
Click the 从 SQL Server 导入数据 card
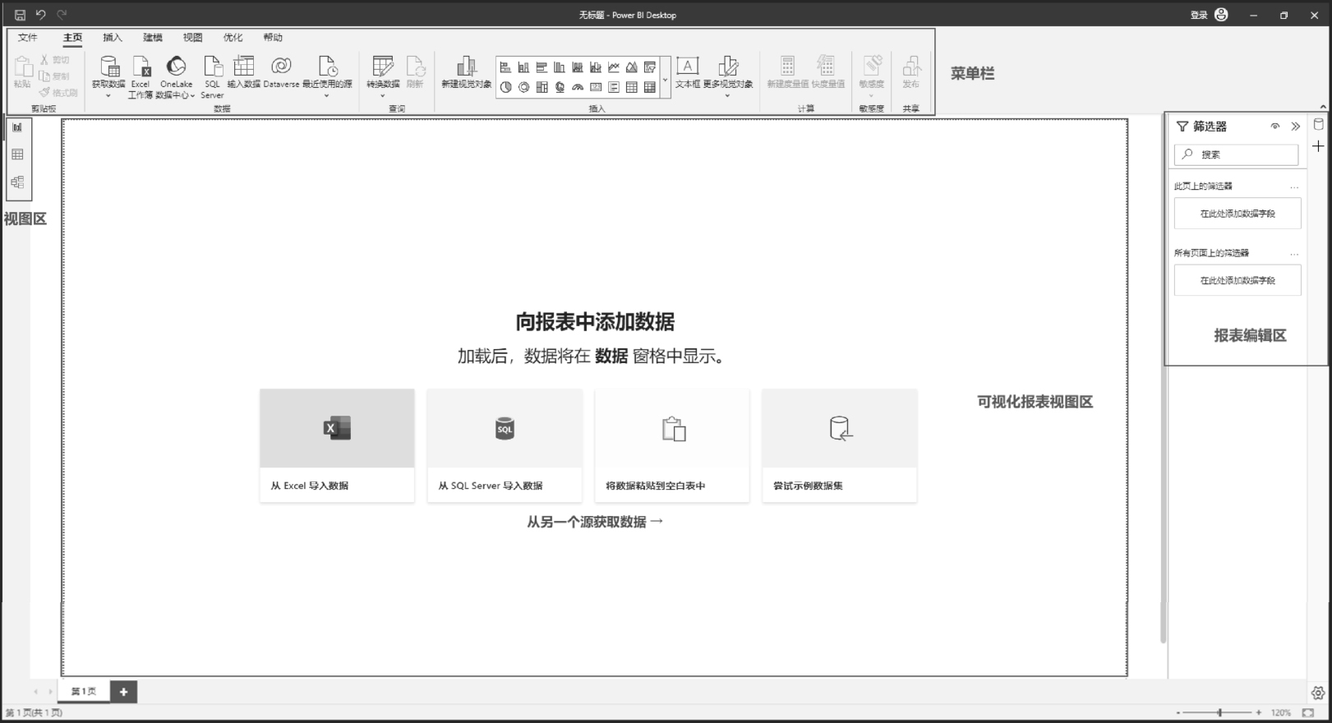click(x=505, y=445)
